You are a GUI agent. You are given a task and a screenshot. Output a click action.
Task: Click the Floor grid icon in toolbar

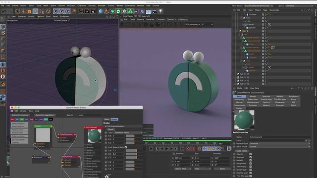[149, 11]
